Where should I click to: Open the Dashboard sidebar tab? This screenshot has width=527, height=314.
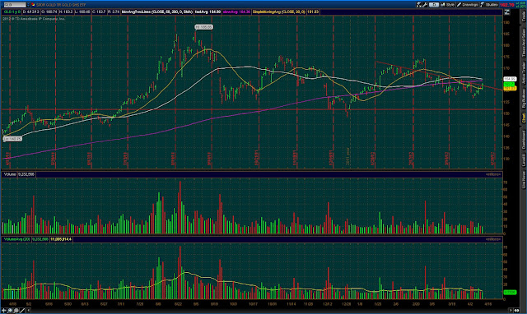pos(524,140)
